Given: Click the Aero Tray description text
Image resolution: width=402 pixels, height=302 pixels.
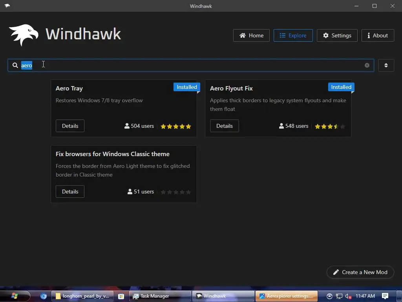Looking at the screenshot, I should pyautogui.click(x=99, y=100).
